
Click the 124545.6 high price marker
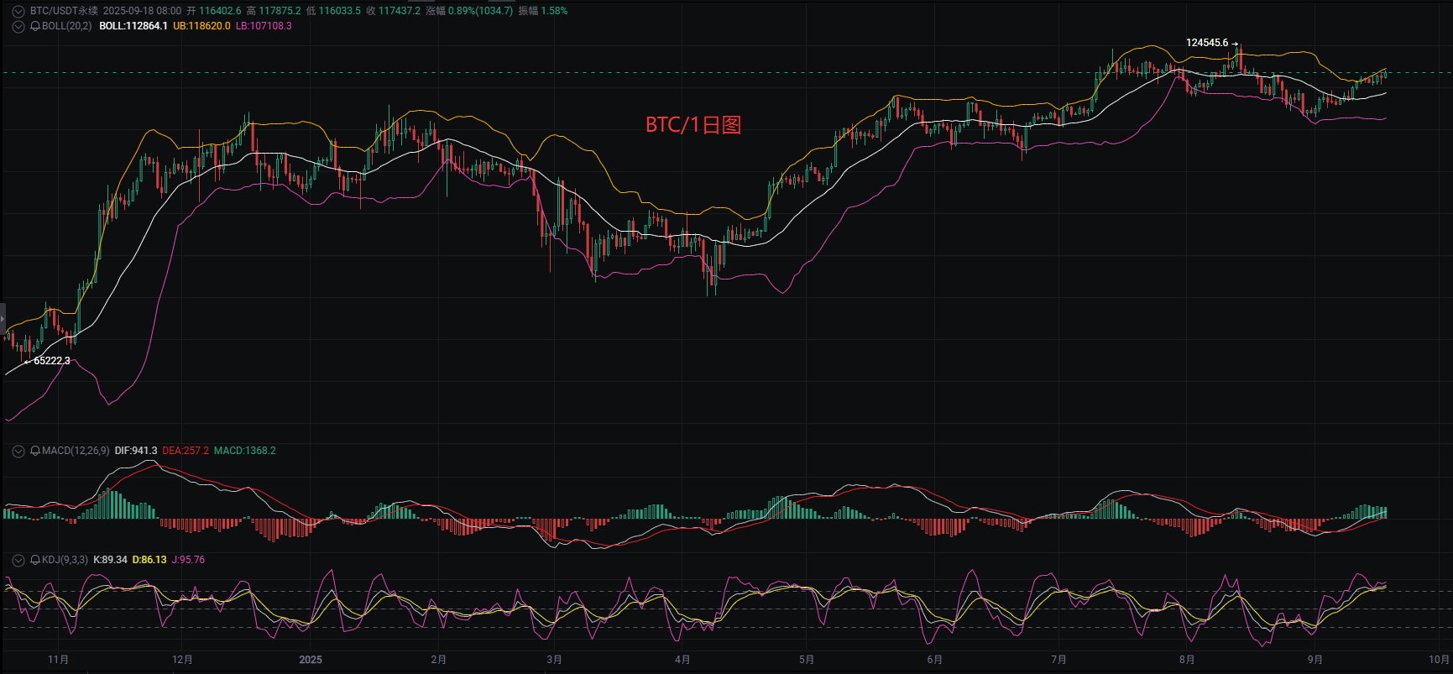[x=1207, y=43]
